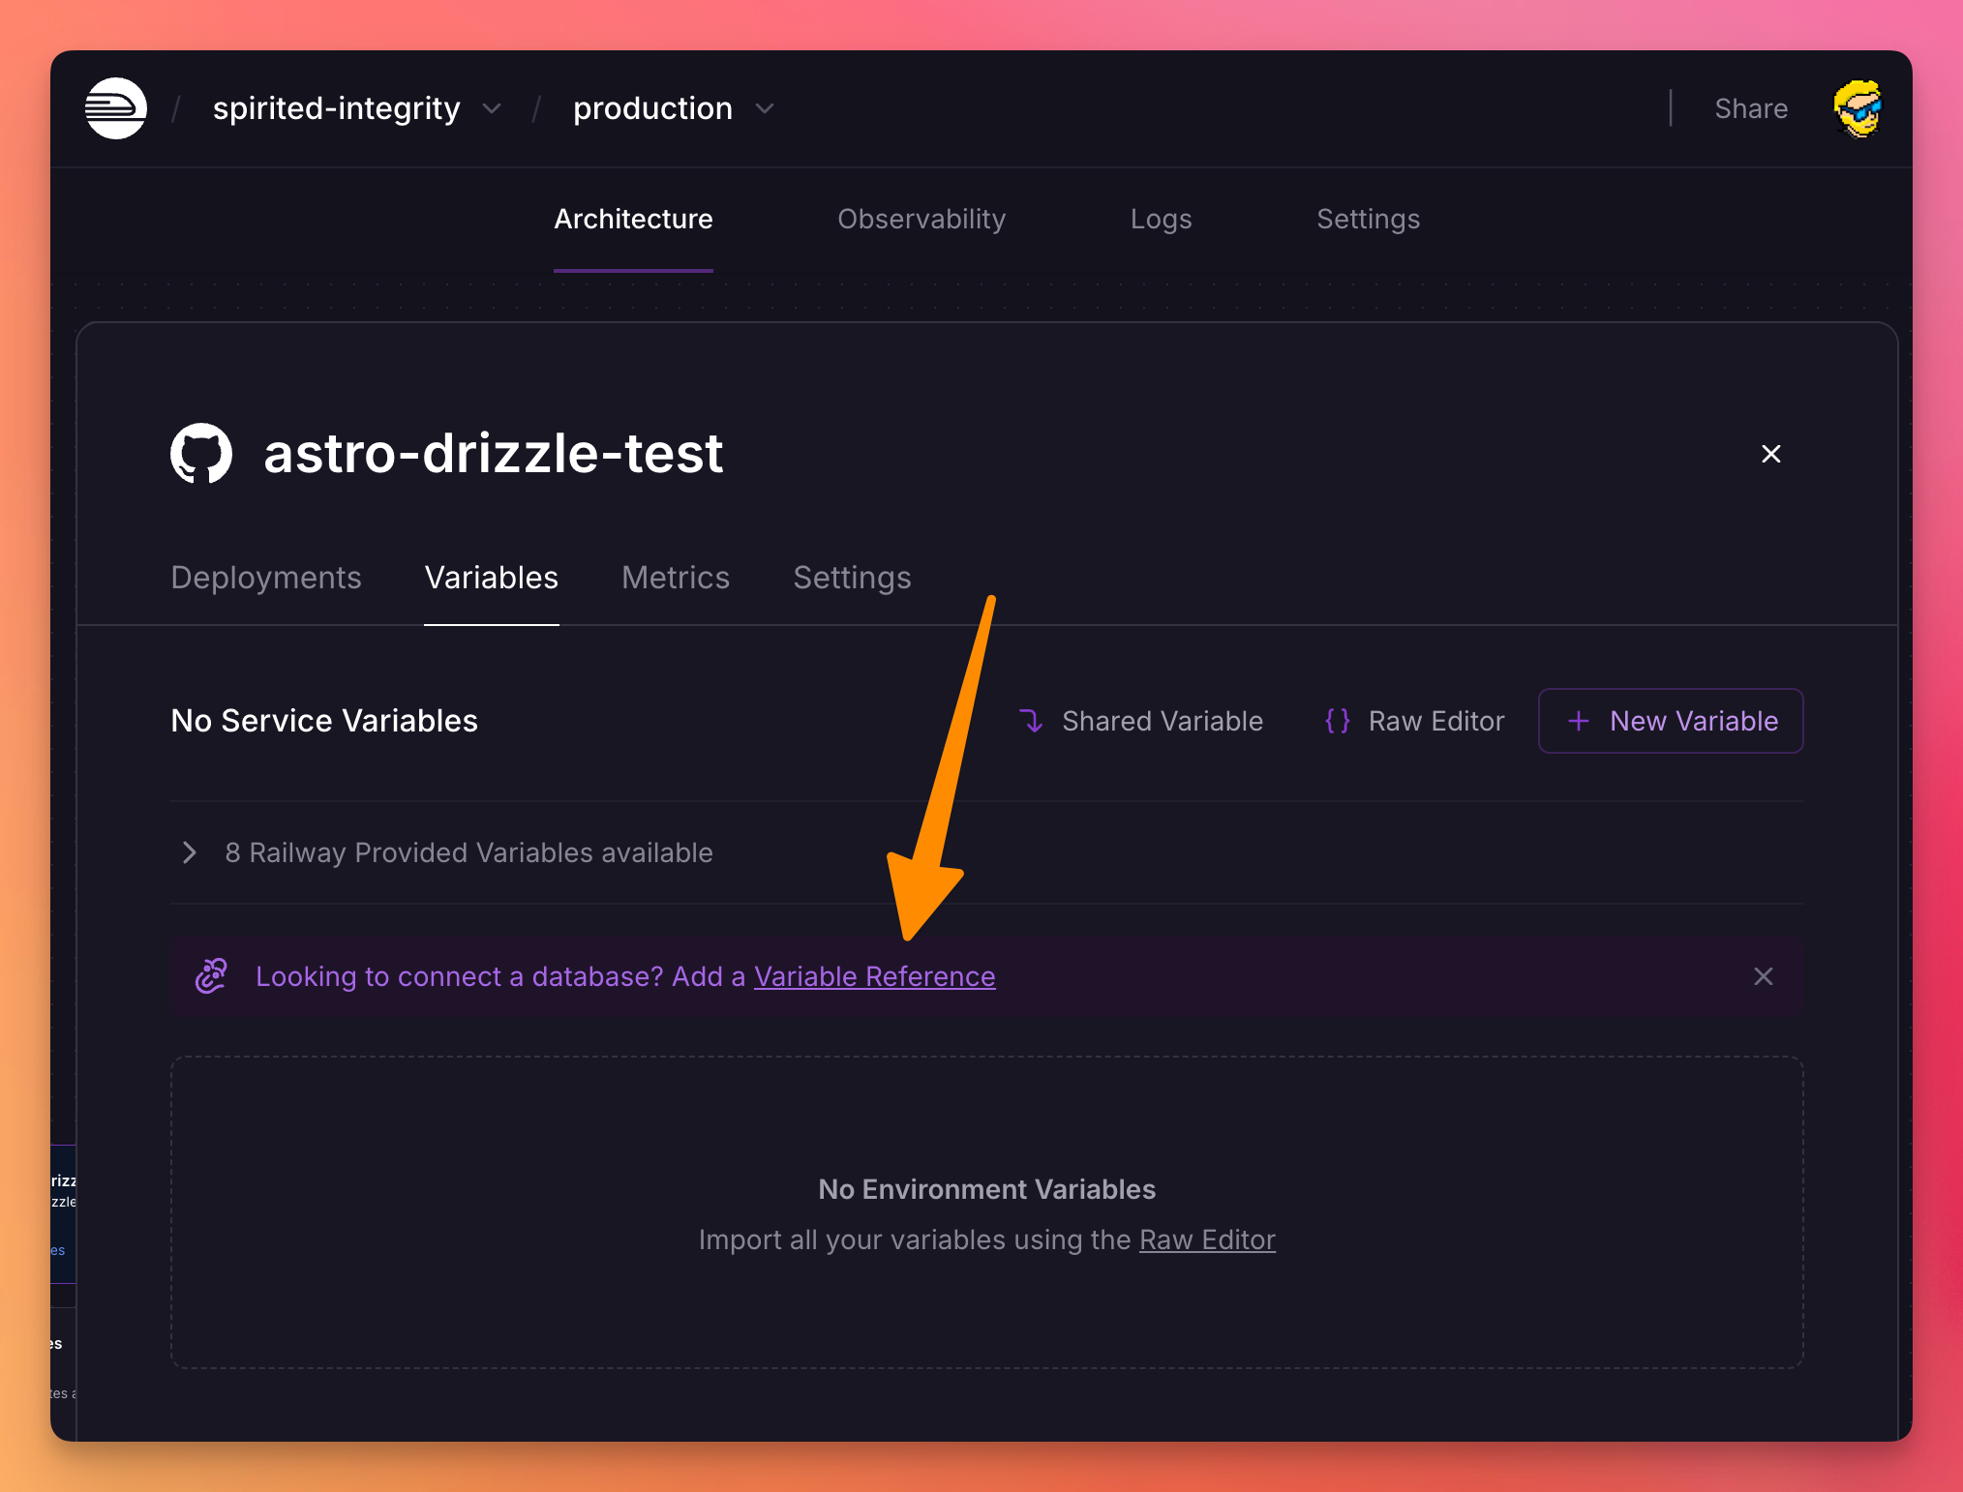Viewport: 1963px width, 1492px height.
Task: Click the link icon in the banner
Action: 211,976
